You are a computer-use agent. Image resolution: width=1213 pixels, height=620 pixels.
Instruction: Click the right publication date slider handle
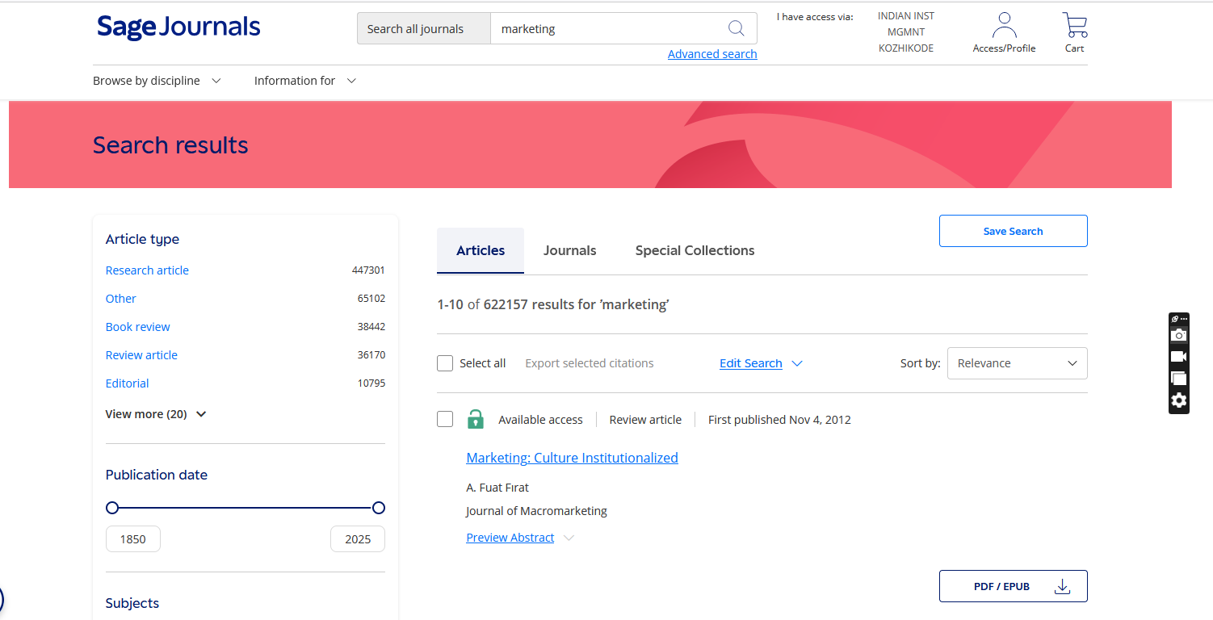(x=378, y=508)
